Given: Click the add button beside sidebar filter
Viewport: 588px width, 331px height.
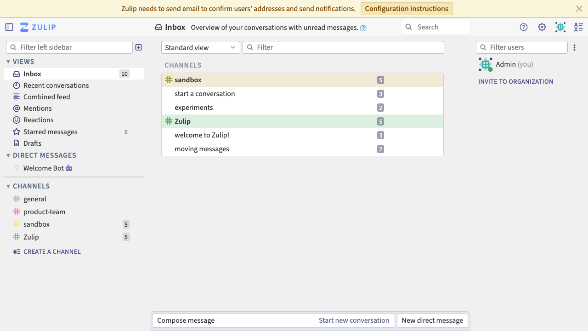Looking at the screenshot, I should tap(139, 47).
